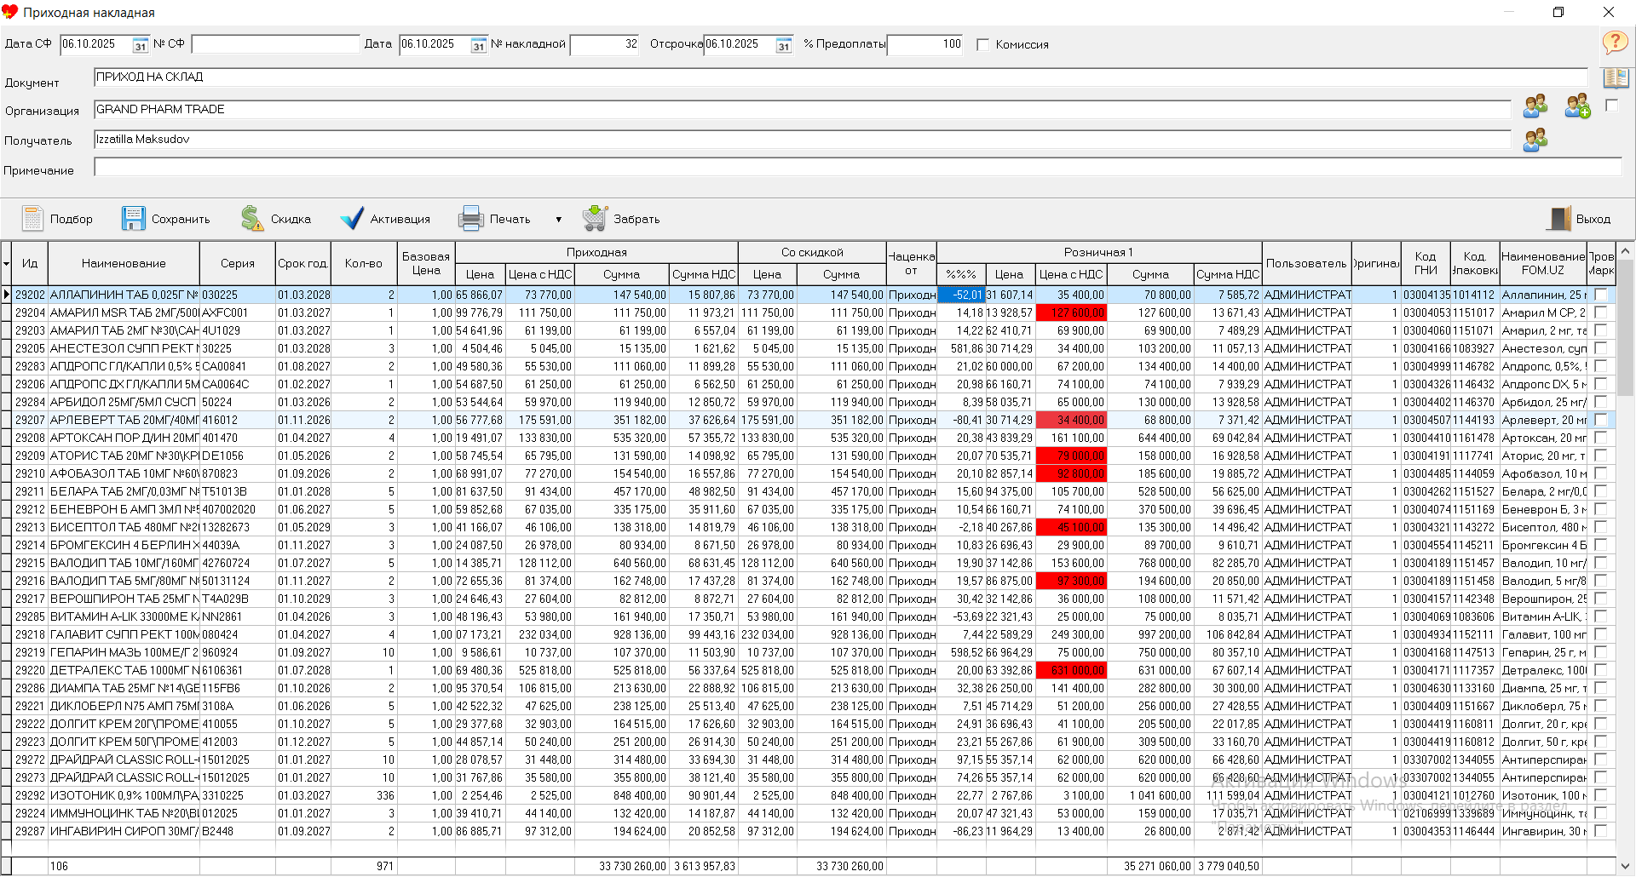Click the Подбор clipboard icon
The height and width of the screenshot is (877, 1636).
(33, 219)
